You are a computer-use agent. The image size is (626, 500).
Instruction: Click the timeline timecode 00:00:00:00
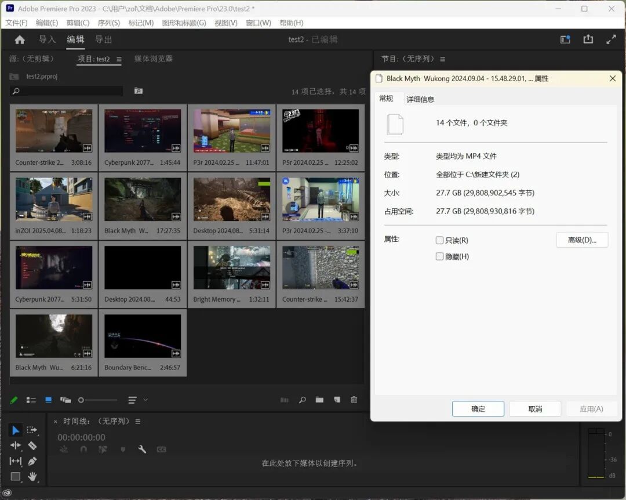(x=82, y=437)
